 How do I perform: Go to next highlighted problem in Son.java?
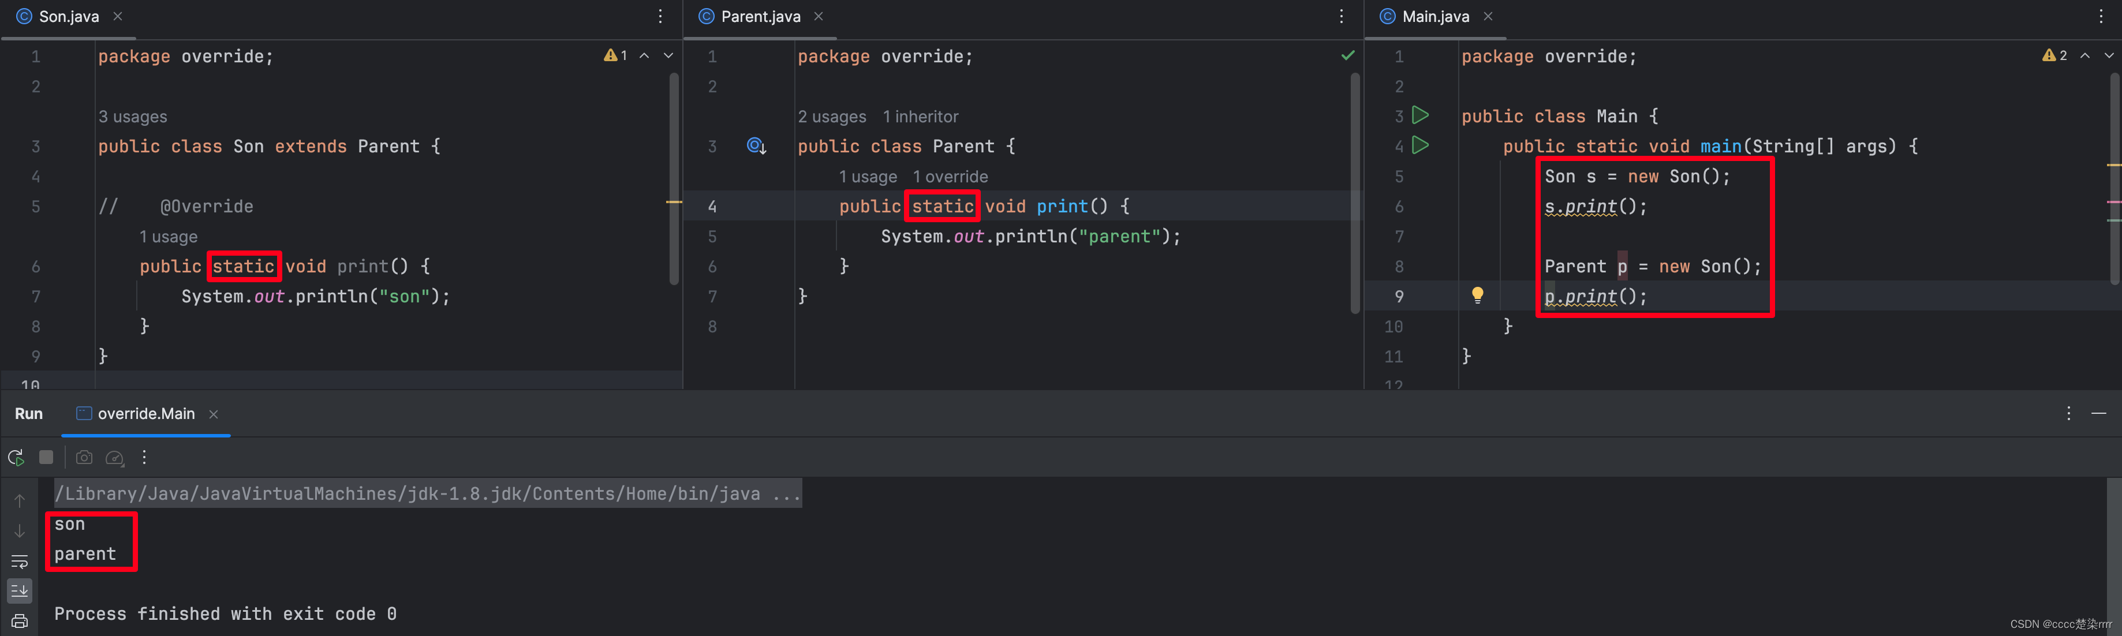668,55
